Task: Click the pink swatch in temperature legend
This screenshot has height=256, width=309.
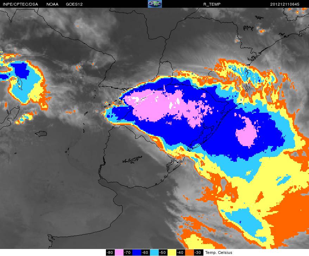Action: click(119, 252)
